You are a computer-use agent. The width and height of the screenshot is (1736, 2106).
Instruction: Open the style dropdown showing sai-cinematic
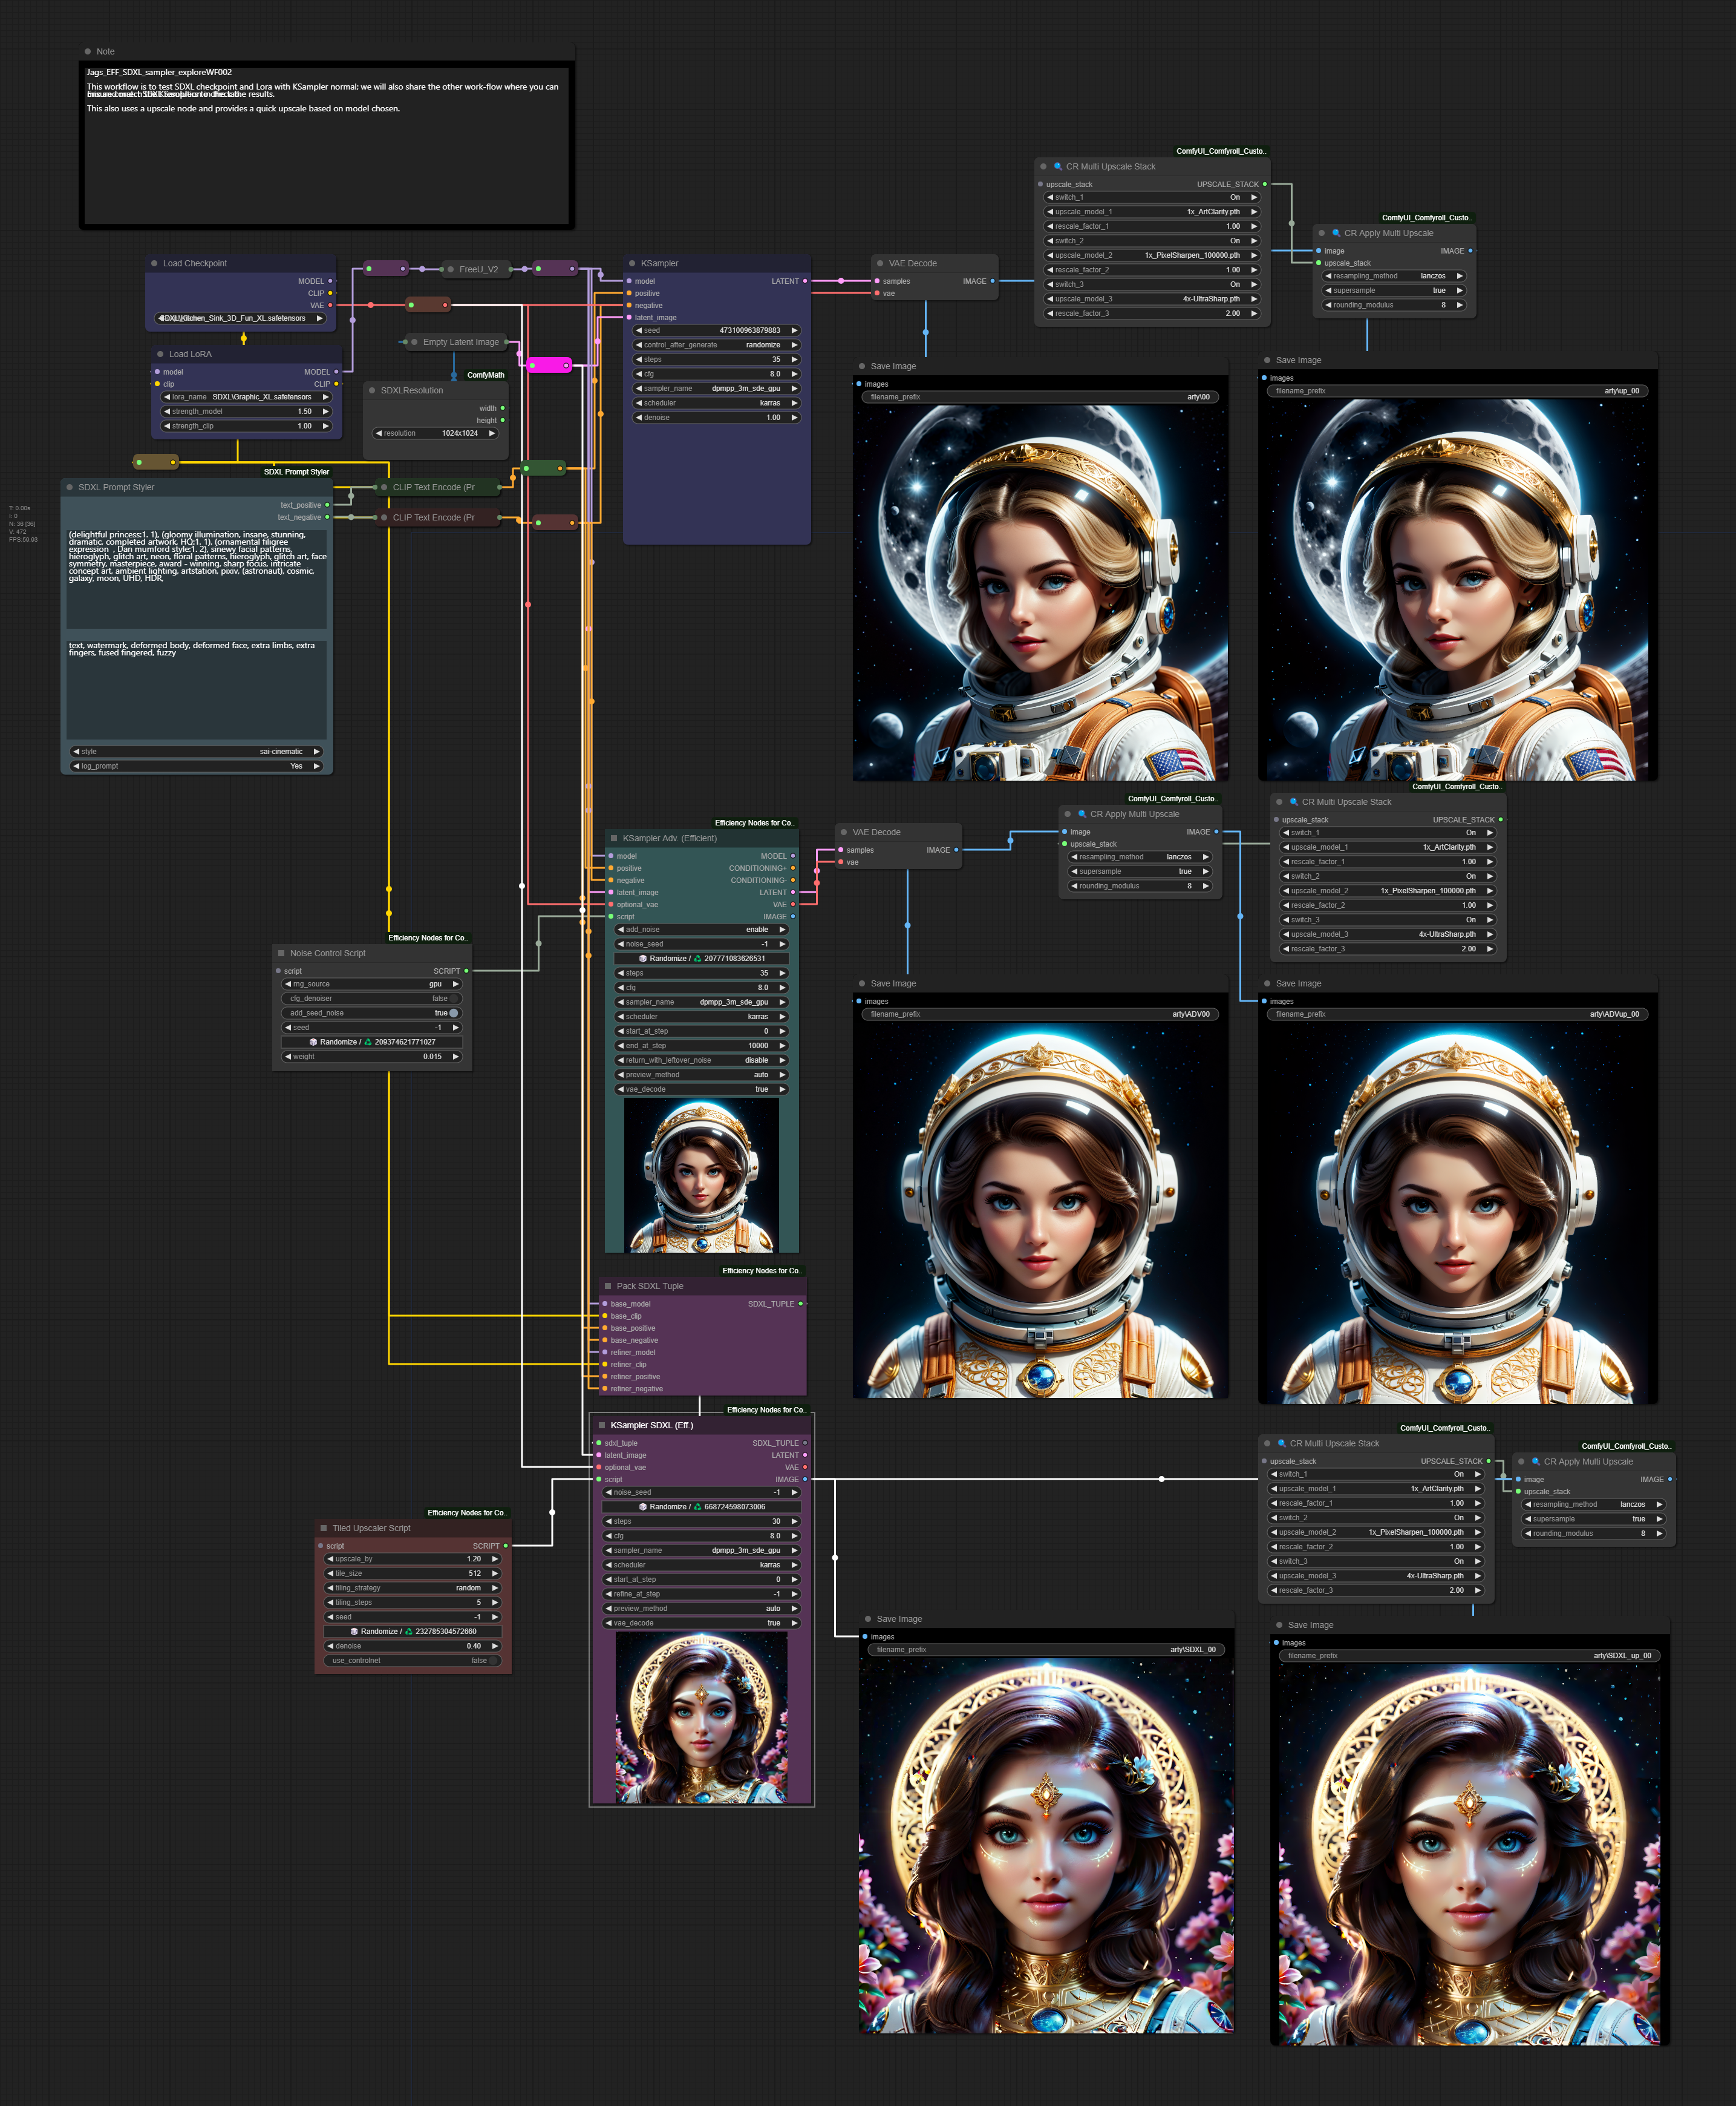pos(196,752)
